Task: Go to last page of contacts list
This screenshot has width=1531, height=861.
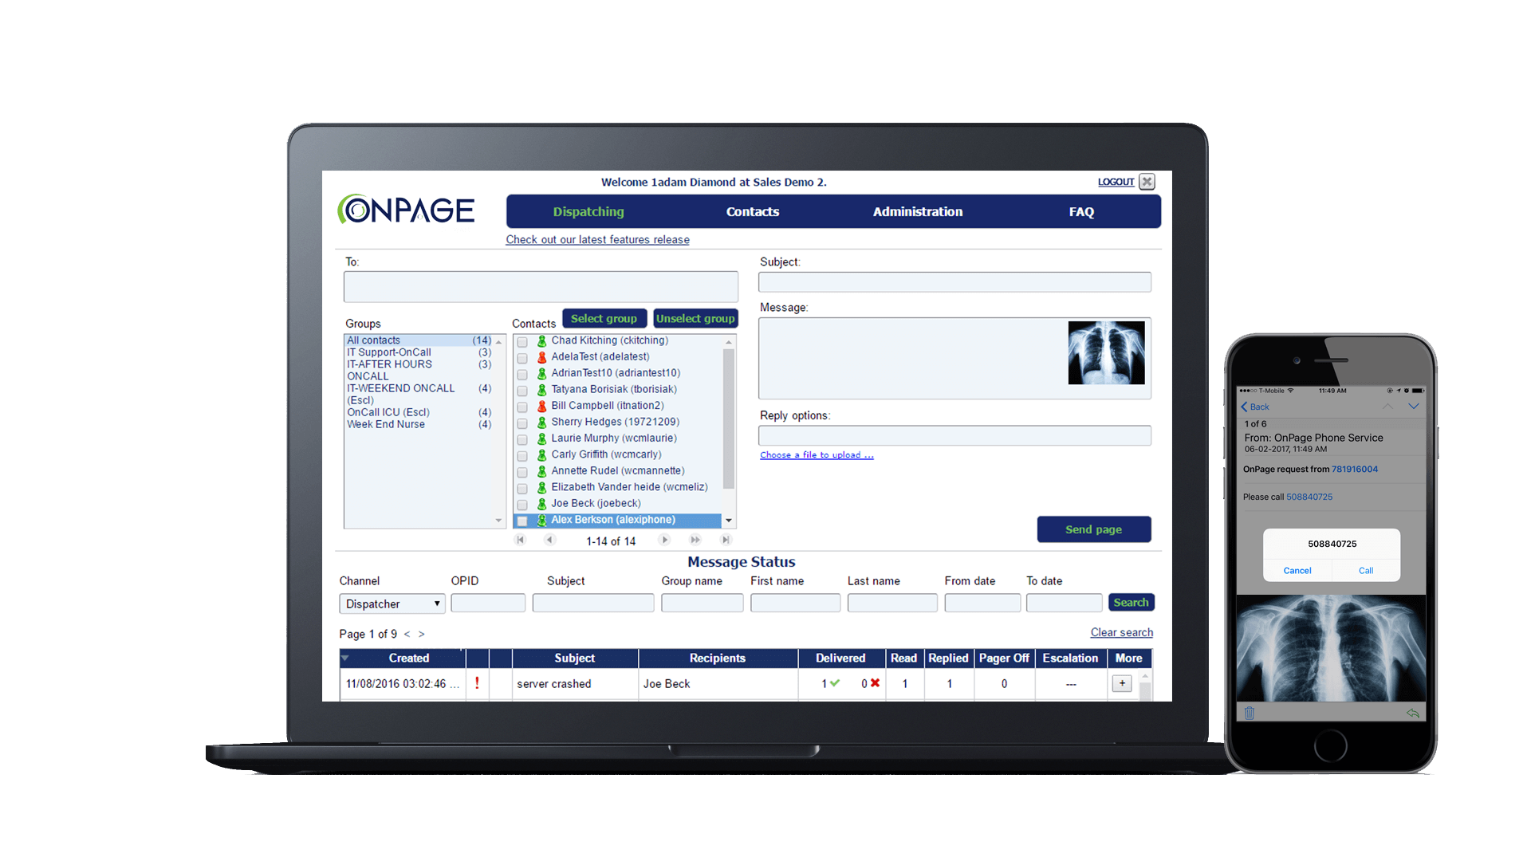Action: point(726,540)
